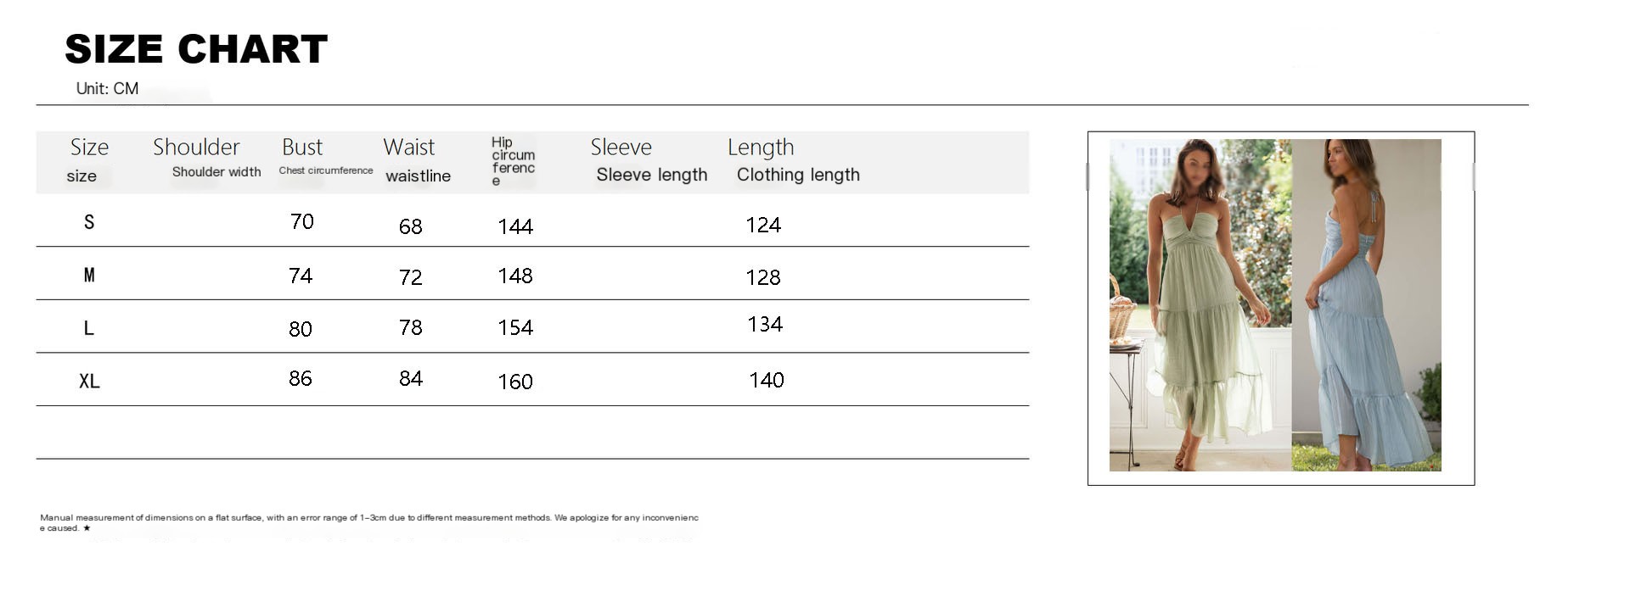The image size is (1630, 591).
Task: Click the Clothing length column header
Action: (794, 160)
